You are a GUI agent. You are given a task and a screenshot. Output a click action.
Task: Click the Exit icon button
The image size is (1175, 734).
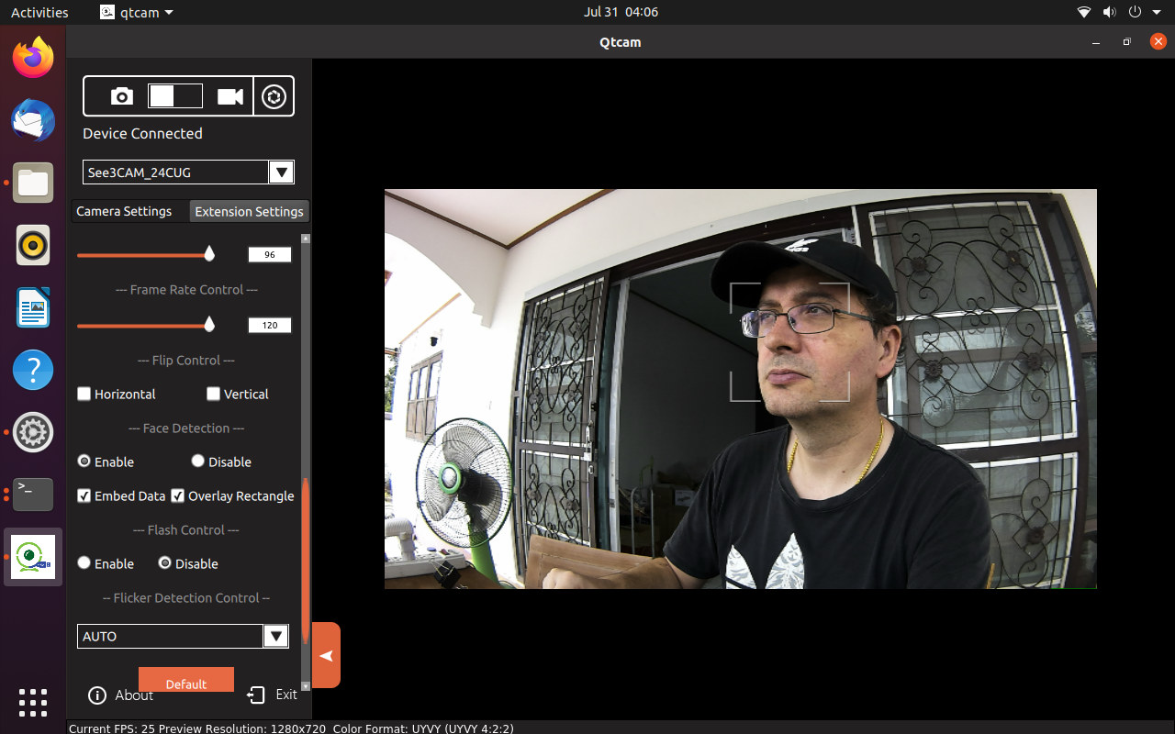pos(256,695)
